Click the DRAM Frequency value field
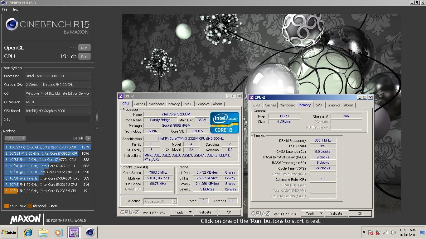Screen dimensions: 426x239 coord(323,141)
